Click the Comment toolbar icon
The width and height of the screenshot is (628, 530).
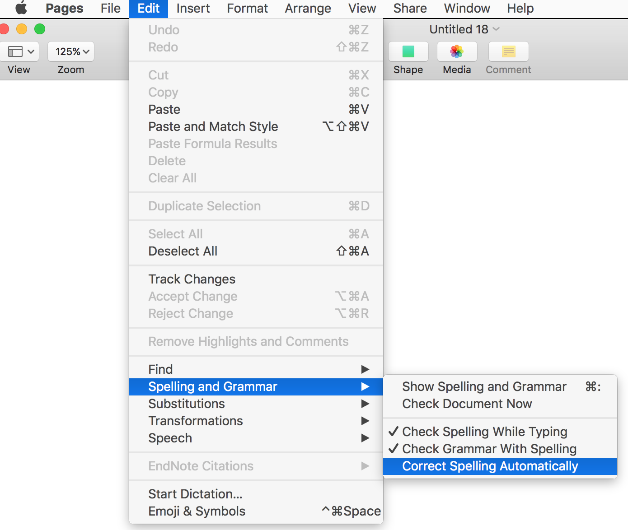click(509, 51)
